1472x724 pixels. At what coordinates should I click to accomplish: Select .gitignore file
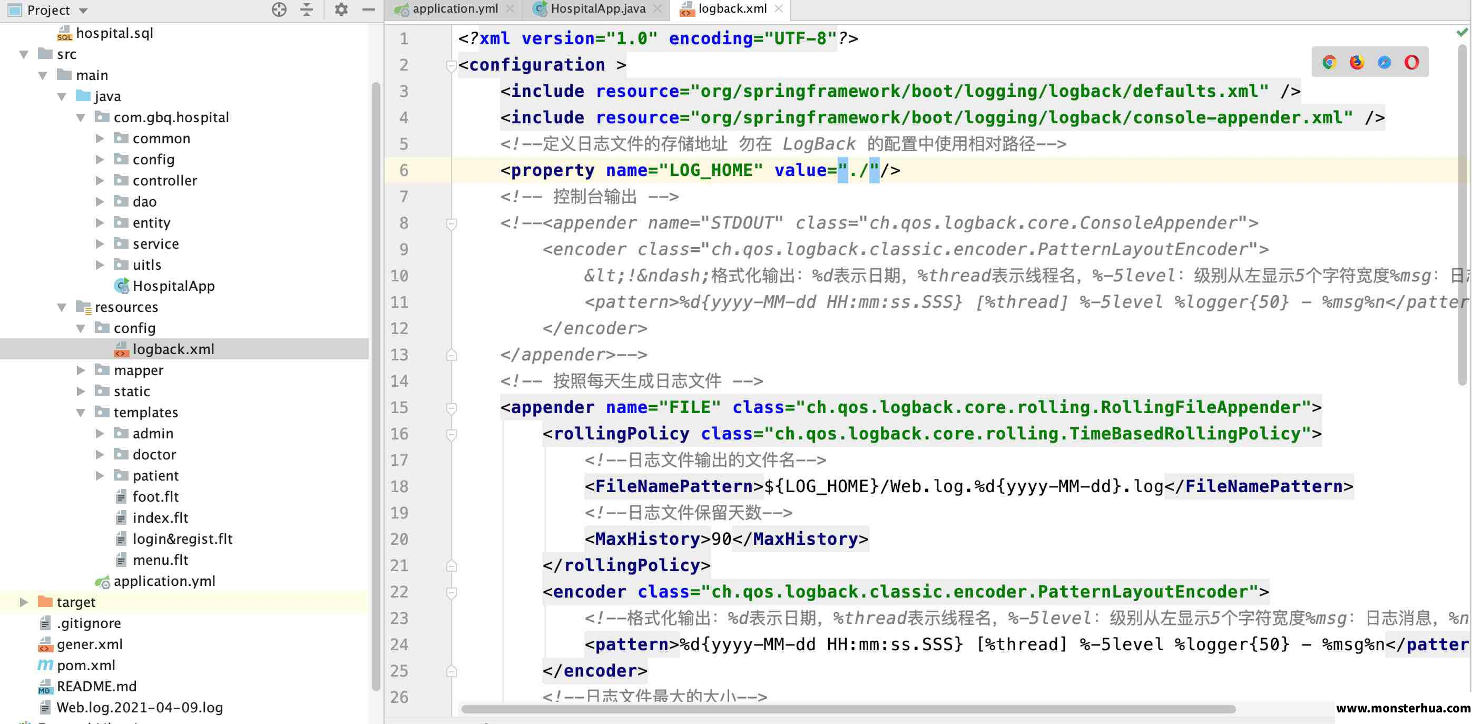(89, 623)
